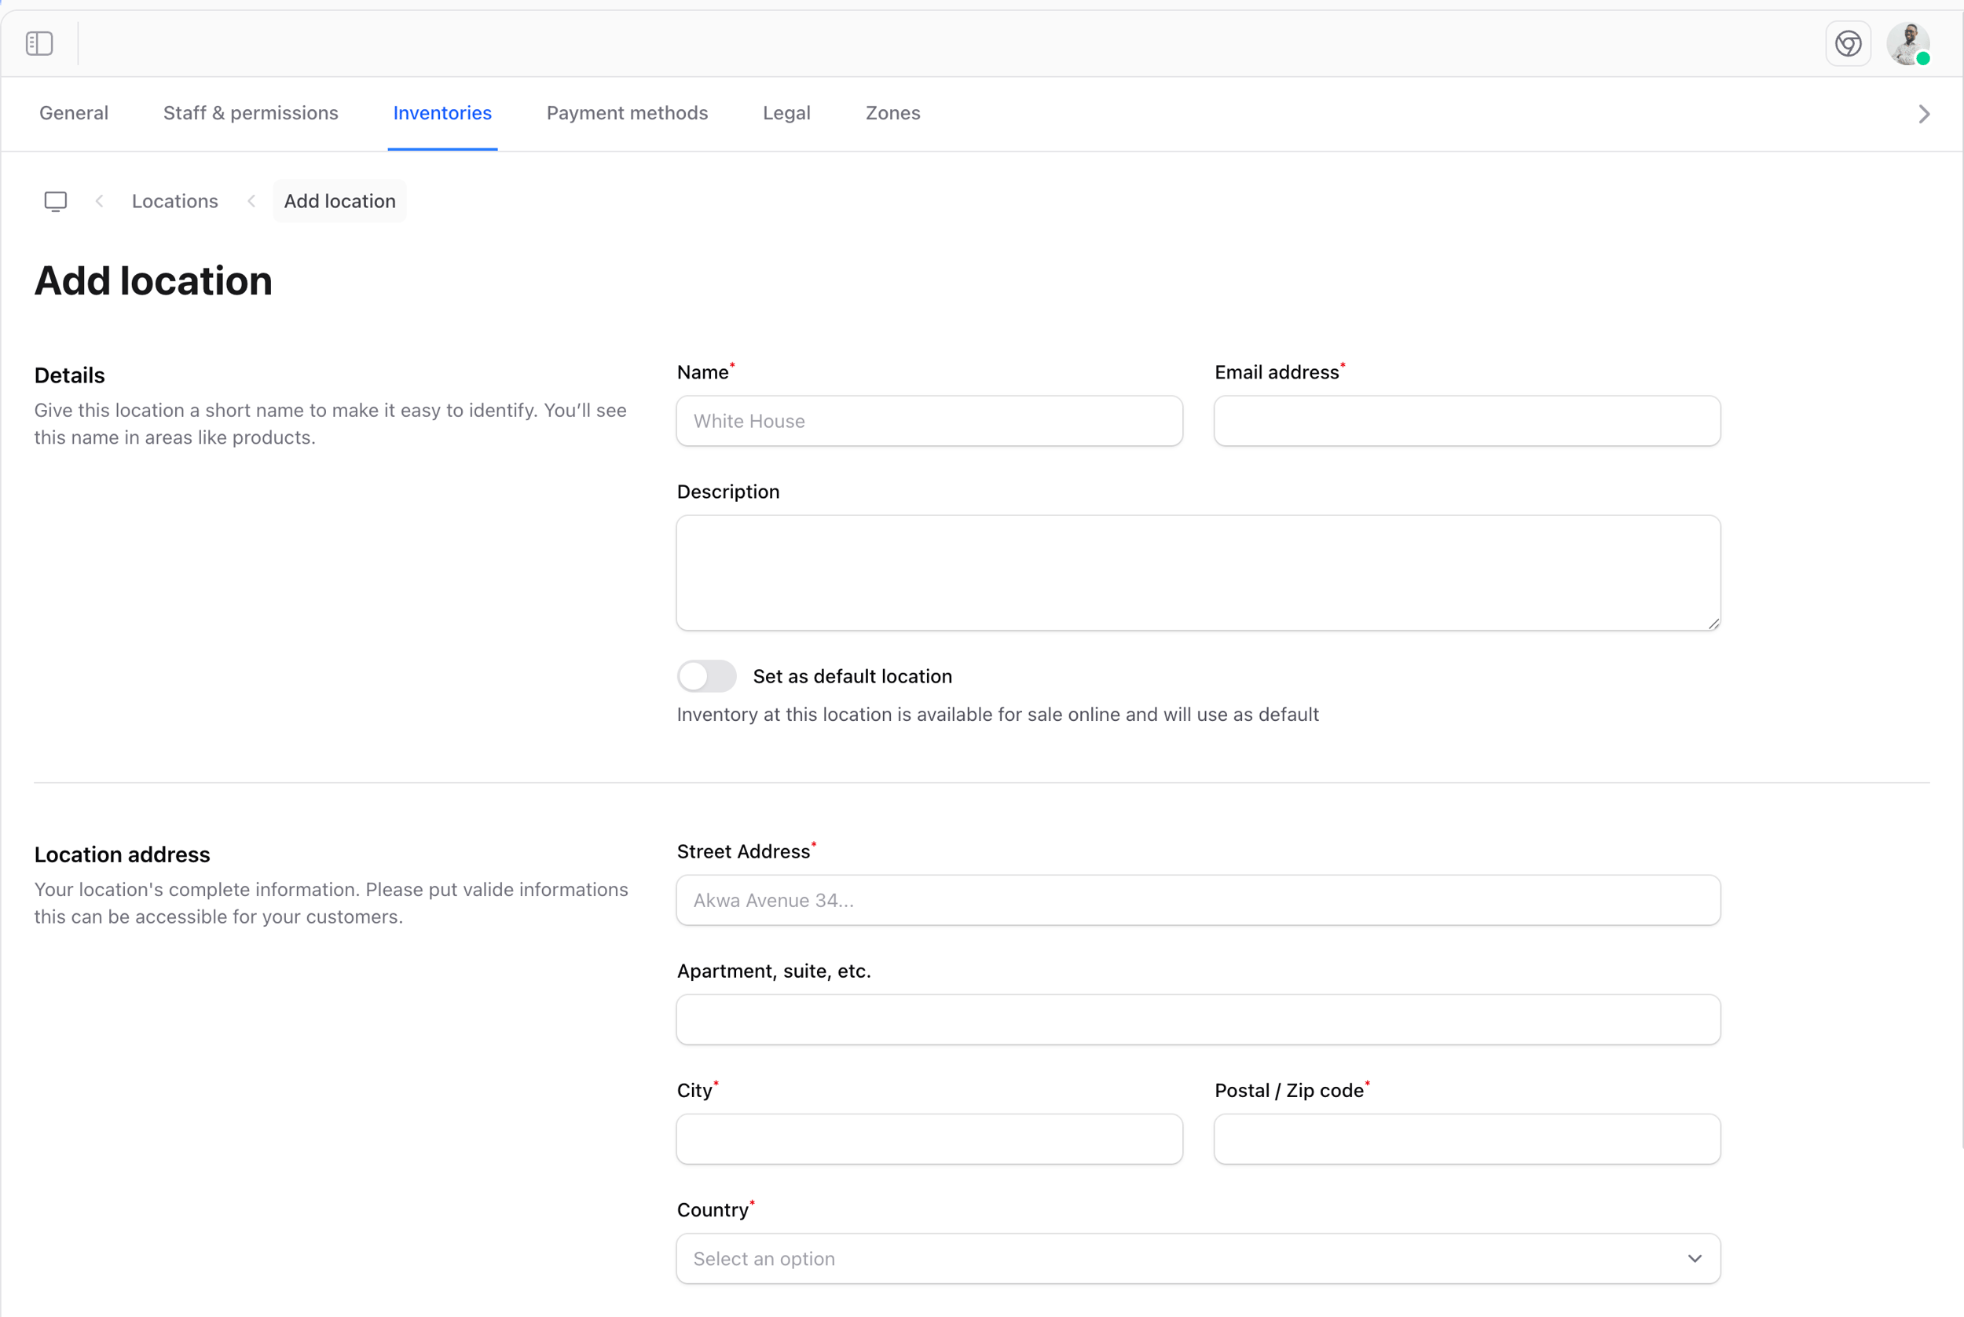Click the Country field label
The width and height of the screenshot is (1964, 1317).
715,1209
